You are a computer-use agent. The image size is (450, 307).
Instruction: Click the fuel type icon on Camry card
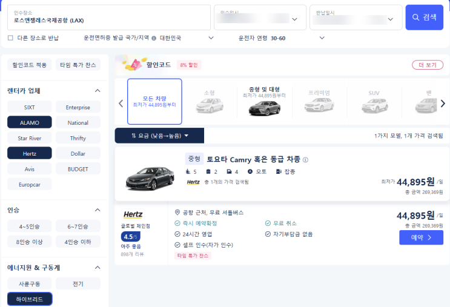click(x=279, y=171)
